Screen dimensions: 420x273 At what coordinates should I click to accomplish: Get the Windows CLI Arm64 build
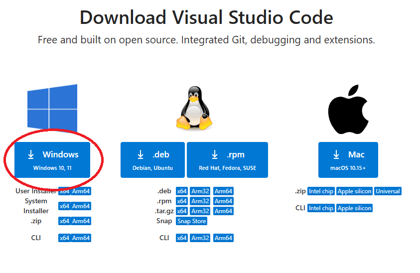coord(81,238)
